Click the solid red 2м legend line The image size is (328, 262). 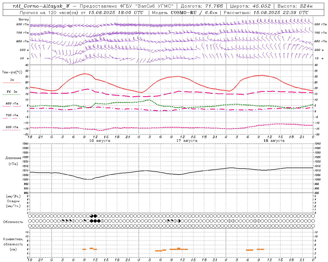[12, 83]
